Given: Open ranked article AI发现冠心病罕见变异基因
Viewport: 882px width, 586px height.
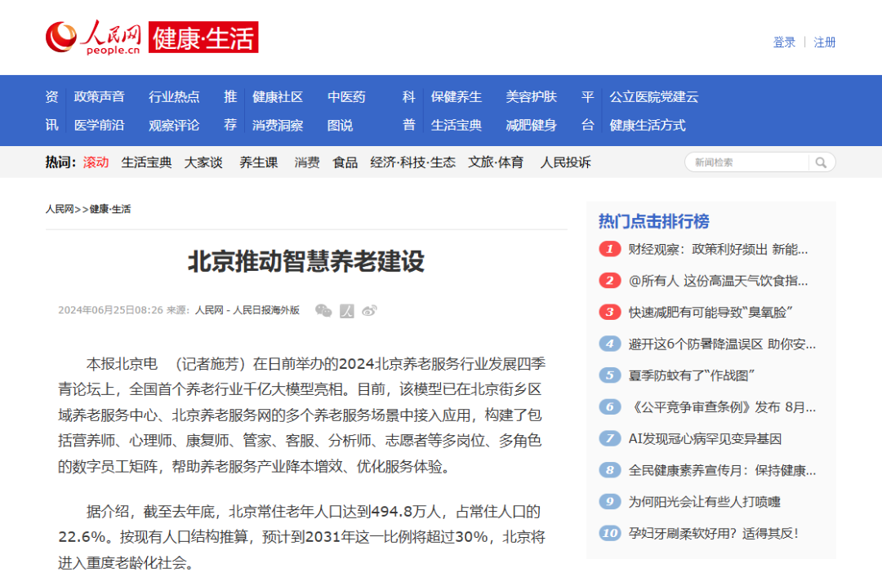Looking at the screenshot, I should pos(705,438).
